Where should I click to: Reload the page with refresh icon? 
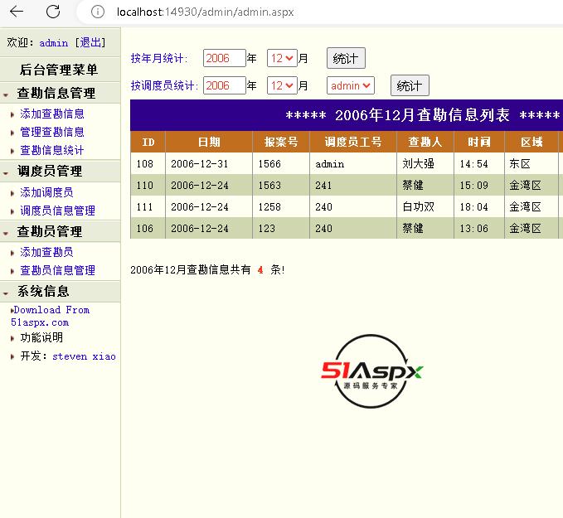coord(53,12)
